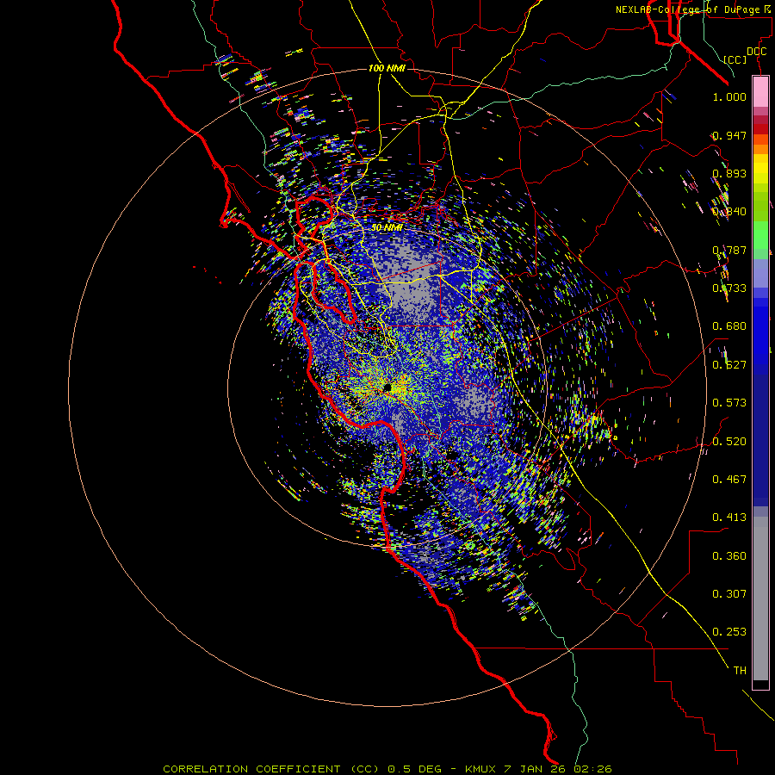Select the 0.680 scale value
Screen dimensions: 775x775
729,326
